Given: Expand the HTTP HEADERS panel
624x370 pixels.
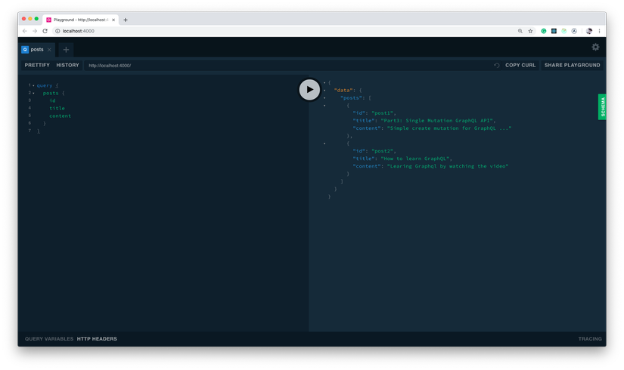Looking at the screenshot, I should coord(97,339).
